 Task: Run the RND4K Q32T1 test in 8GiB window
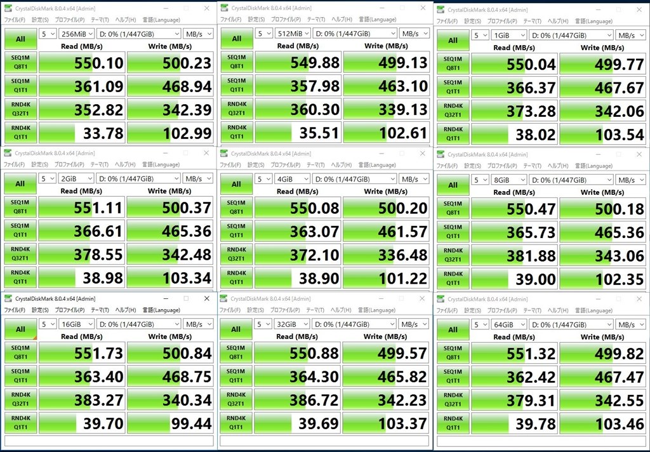[x=453, y=253]
